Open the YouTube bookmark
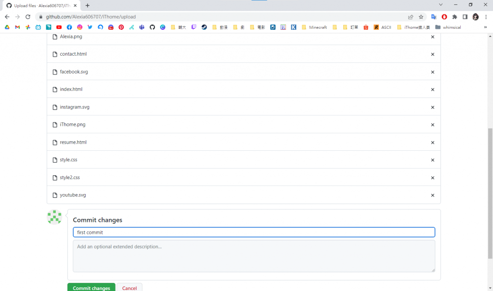This screenshot has height=291, width=493. (x=59, y=27)
